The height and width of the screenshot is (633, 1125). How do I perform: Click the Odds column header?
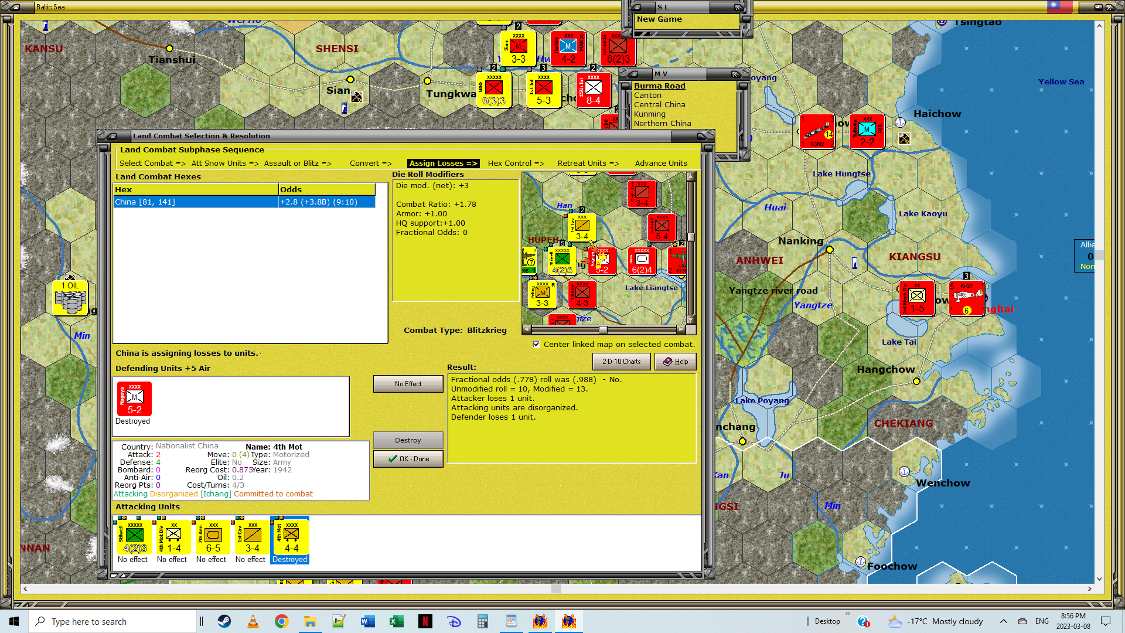click(x=326, y=189)
